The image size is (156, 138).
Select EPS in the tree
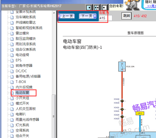pos(19,60)
